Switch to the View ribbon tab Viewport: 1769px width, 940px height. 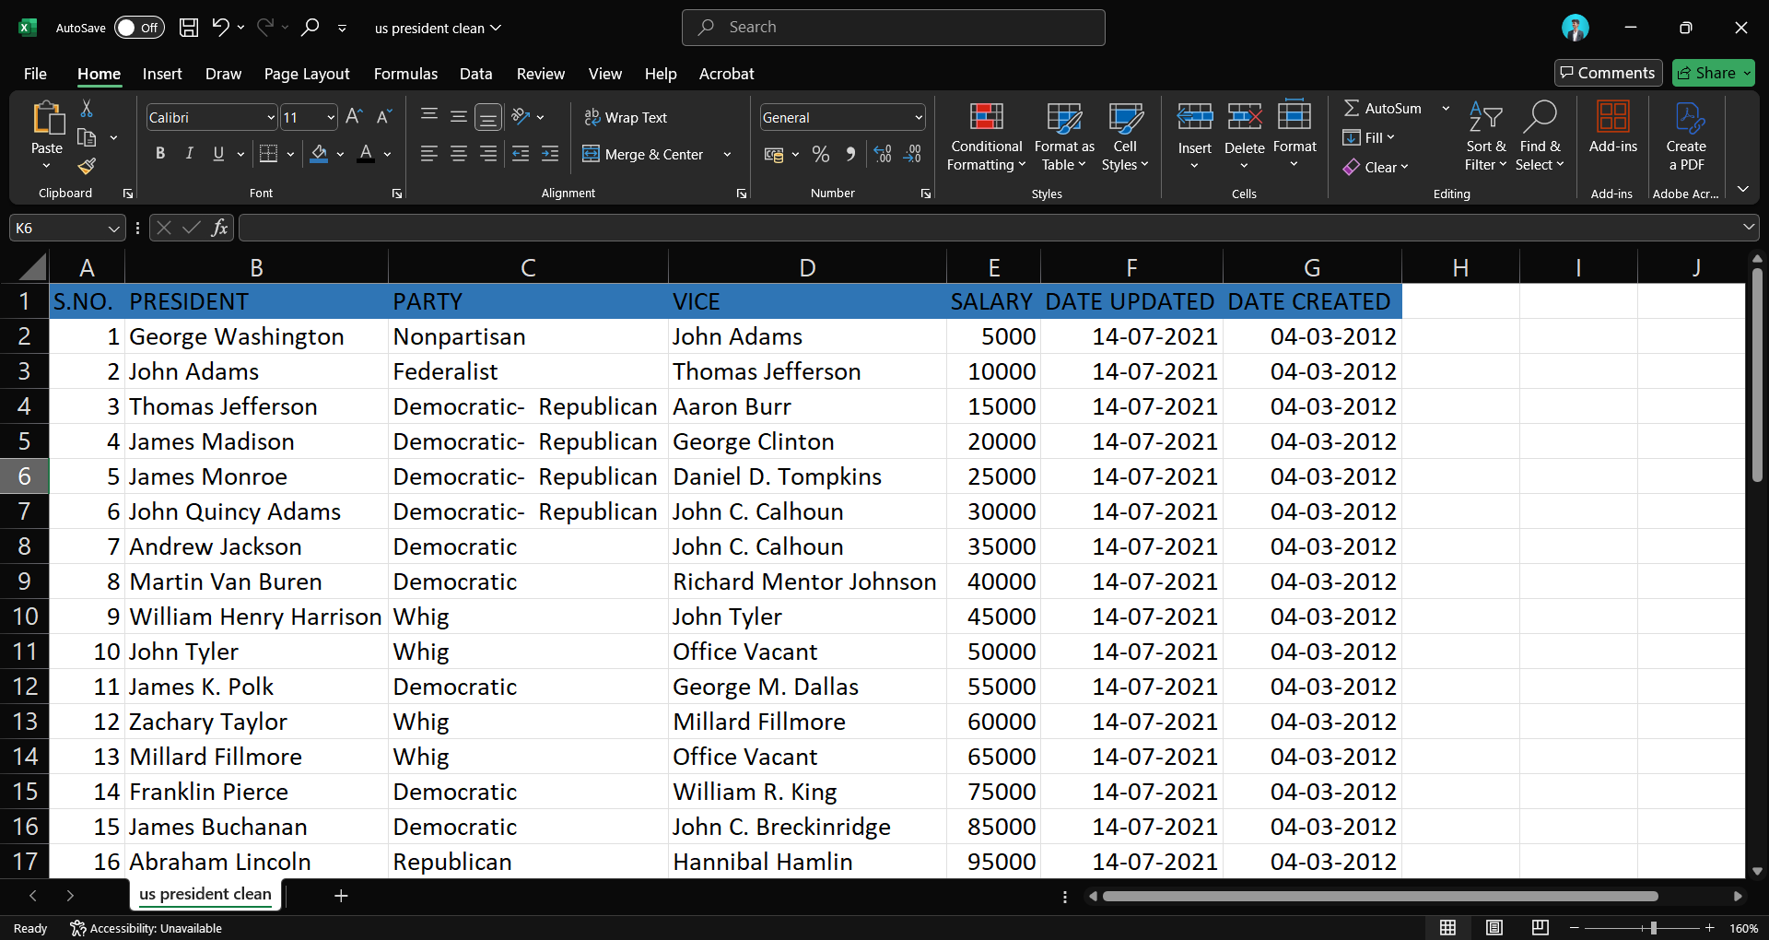coord(605,74)
